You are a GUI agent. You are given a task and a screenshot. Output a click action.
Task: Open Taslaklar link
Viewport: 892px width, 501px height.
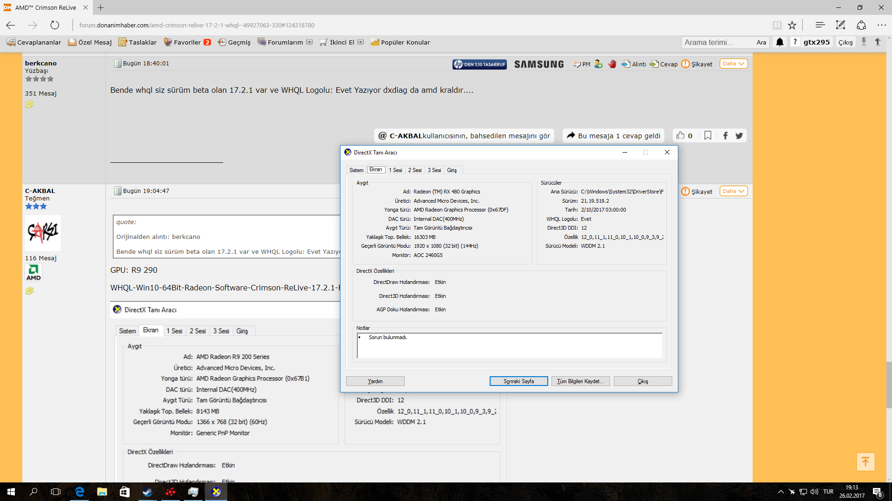(138, 42)
